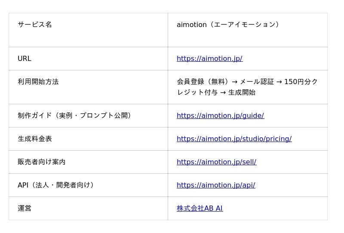Click the レジット付与 → 生成開始 text line
Screen dimensions: 344x233
pos(216,92)
